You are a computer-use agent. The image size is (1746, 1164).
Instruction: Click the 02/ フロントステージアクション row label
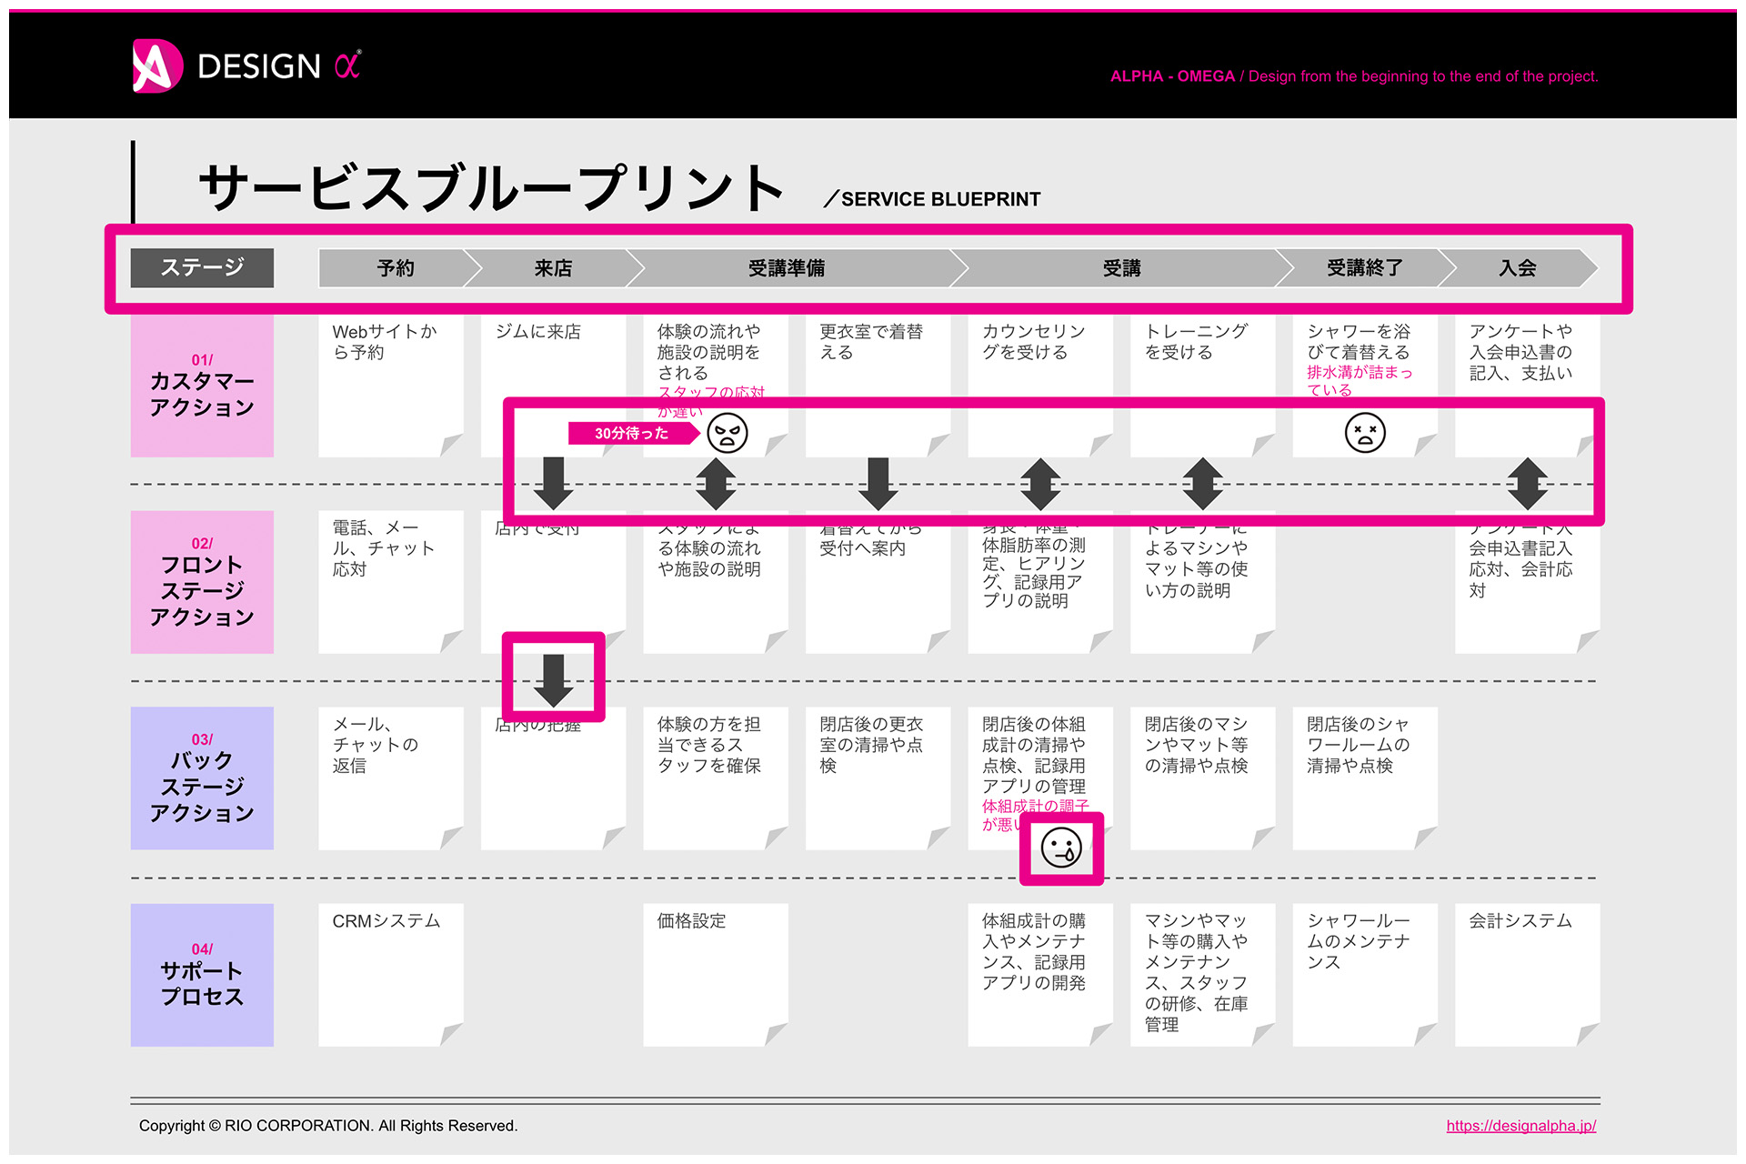202,582
